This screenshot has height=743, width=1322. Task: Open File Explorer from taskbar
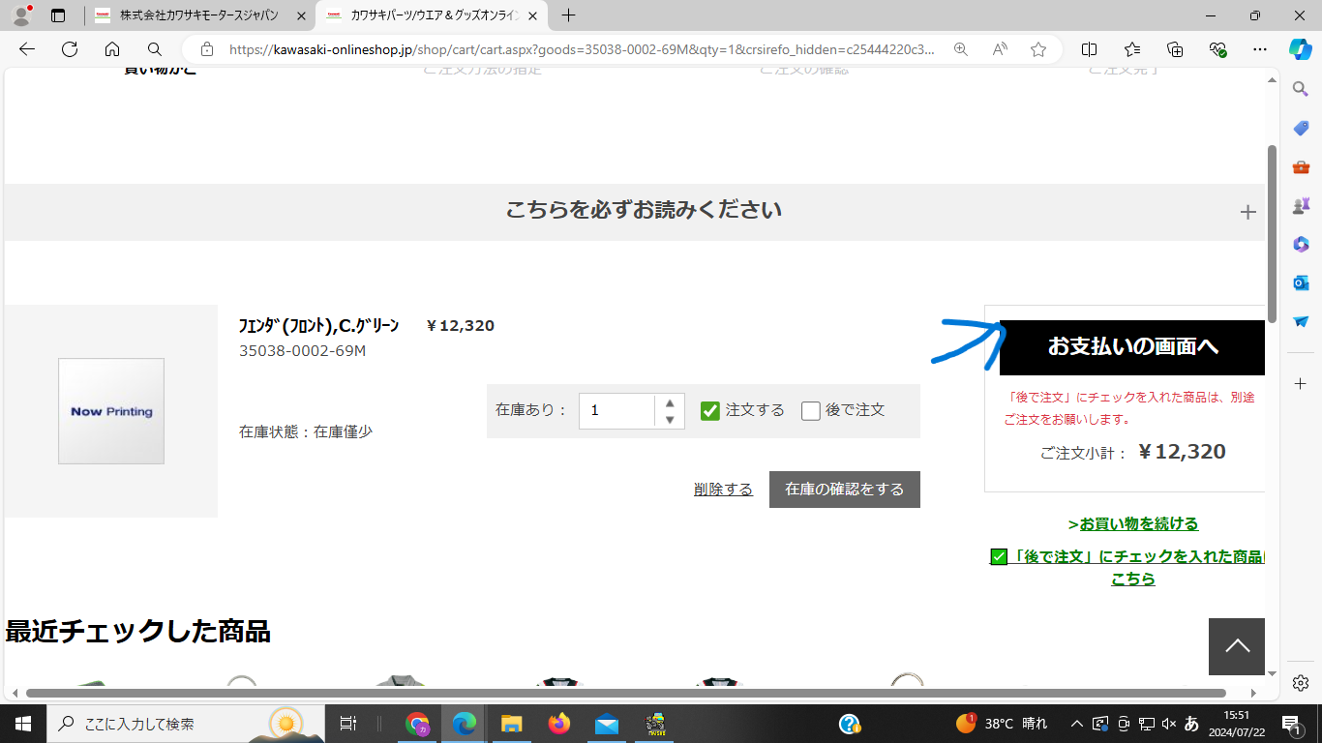(511, 724)
